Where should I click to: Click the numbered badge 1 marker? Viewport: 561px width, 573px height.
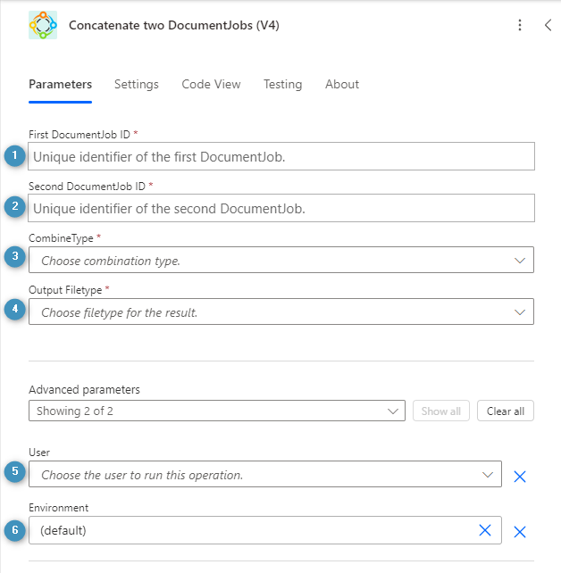tap(14, 155)
